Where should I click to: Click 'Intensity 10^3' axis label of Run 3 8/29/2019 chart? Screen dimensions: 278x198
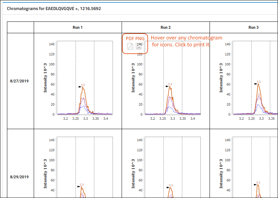click(x=221, y=174)
